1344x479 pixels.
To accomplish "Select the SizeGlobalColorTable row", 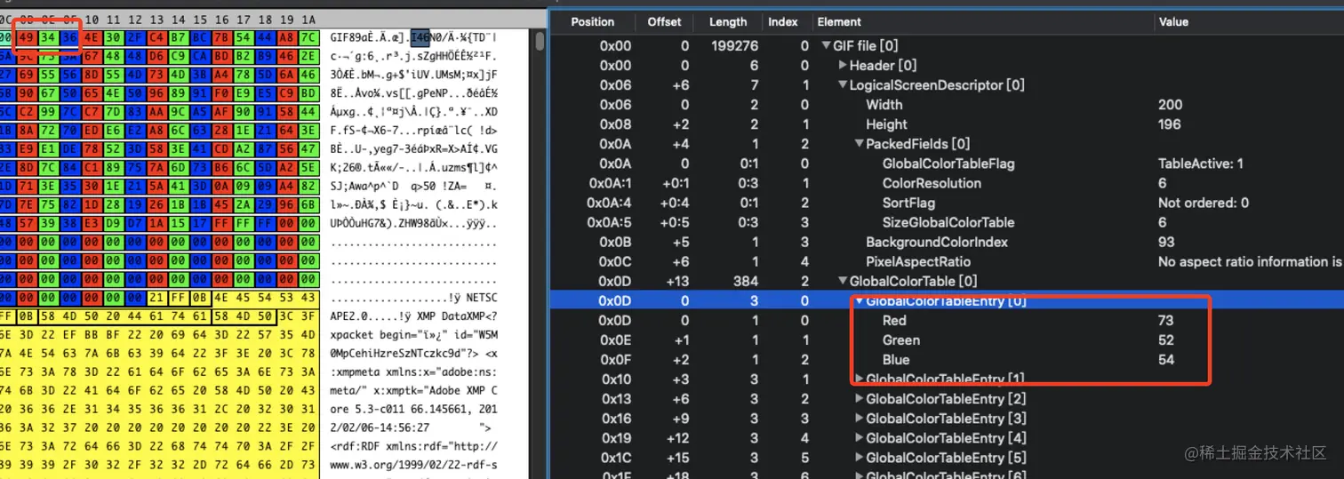I will pos(947,222).
